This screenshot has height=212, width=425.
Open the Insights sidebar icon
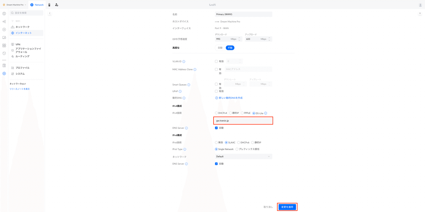click(4, 65)
